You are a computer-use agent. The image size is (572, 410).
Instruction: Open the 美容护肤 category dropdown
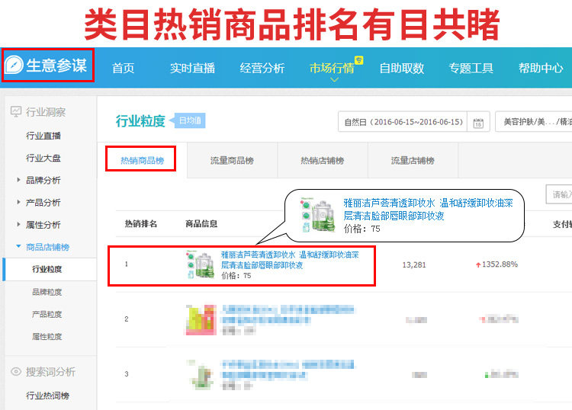533,122
